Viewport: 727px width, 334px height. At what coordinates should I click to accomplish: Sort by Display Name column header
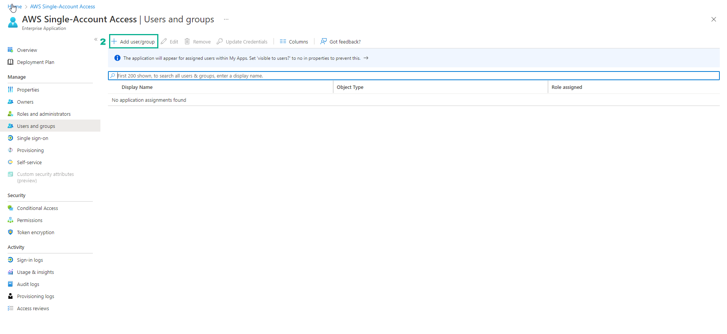pos(137,87)
